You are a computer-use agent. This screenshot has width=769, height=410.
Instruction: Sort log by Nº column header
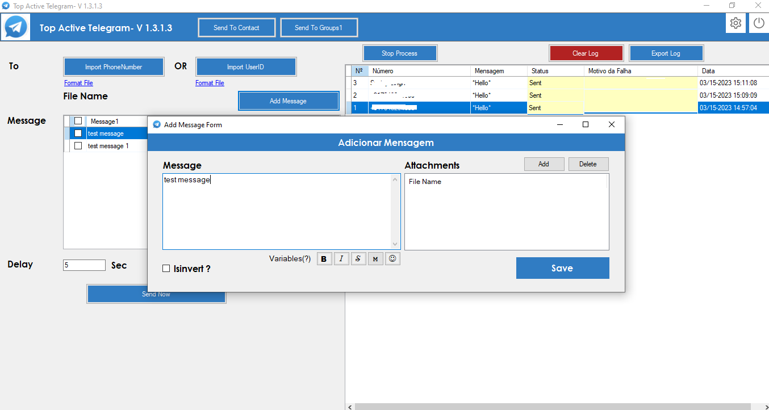point(360,71)
